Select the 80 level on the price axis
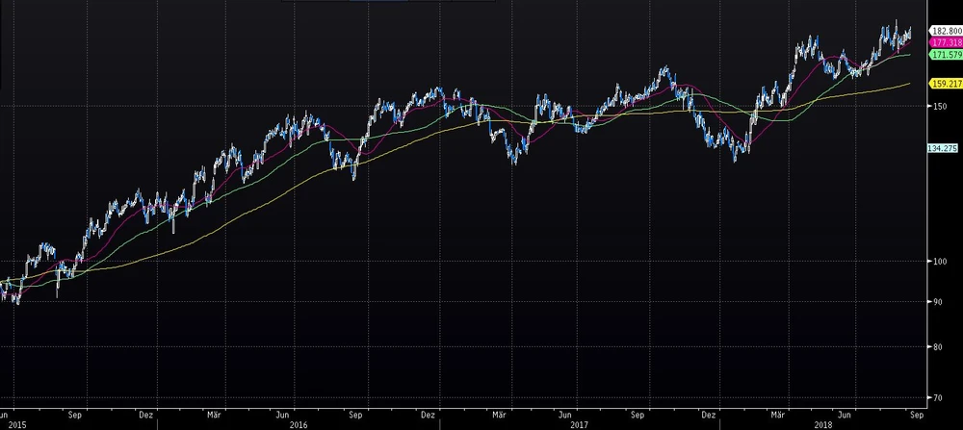Screen dimensions: 963x430 coord(935,347)
